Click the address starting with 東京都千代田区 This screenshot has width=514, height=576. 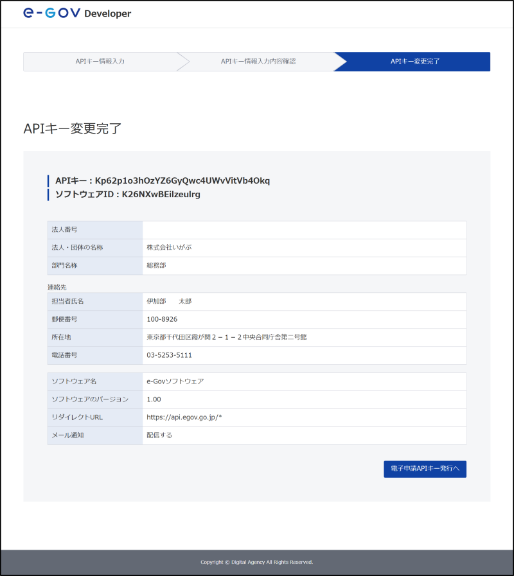point(227,337)
